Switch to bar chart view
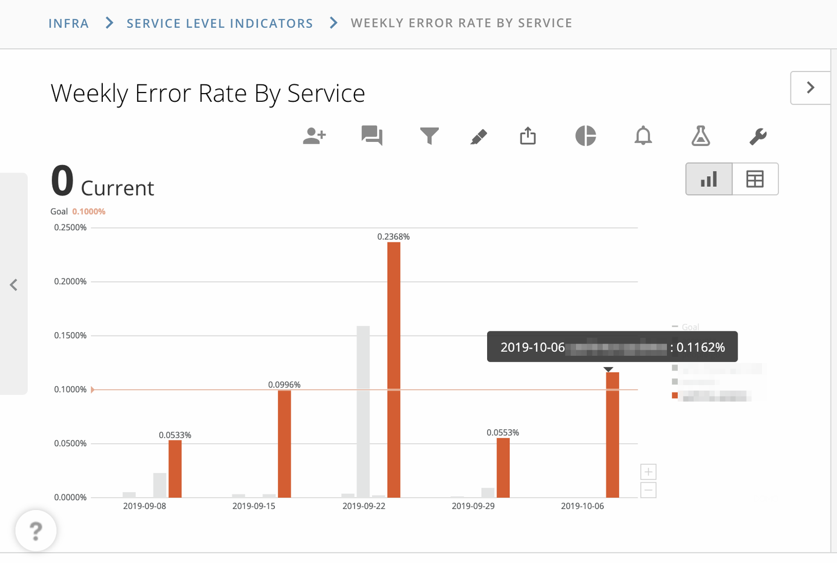Image resolution: width=837 pixels, height=563 pixels. click(x=709, y=179)
